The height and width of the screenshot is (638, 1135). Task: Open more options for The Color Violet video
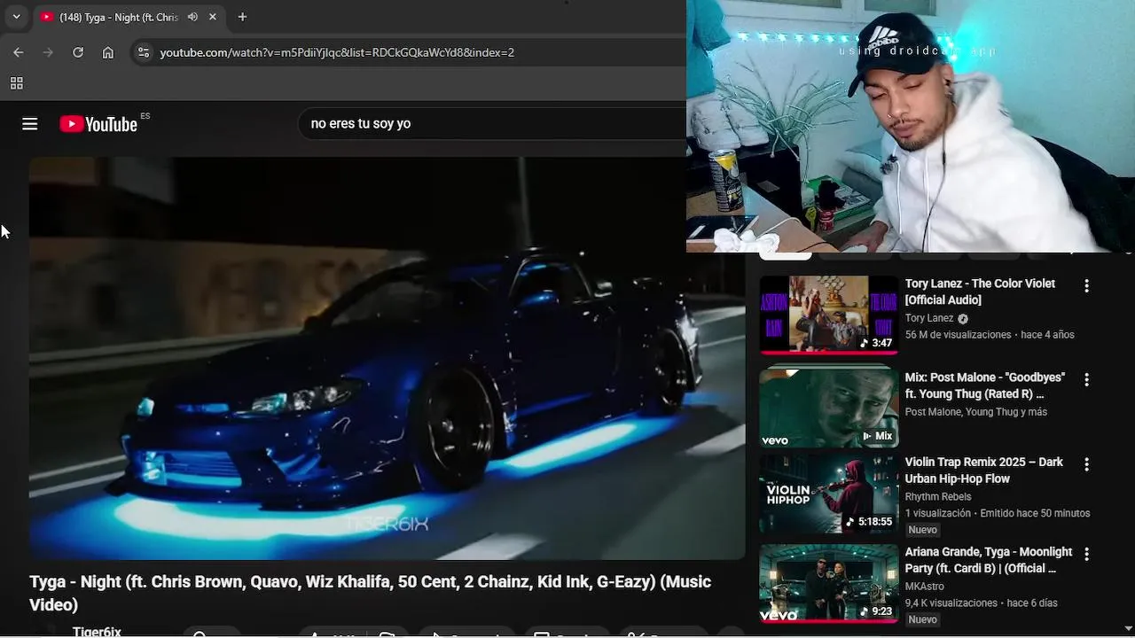coord(1086,286)
